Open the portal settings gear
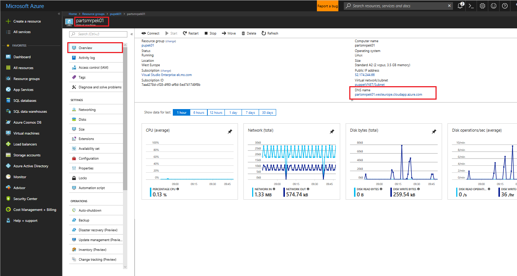 click(x=482, y=6)
